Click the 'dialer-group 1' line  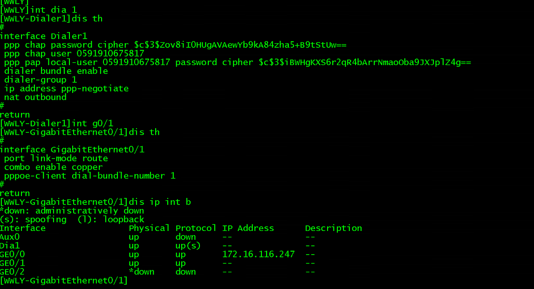[x=41, y=80]
